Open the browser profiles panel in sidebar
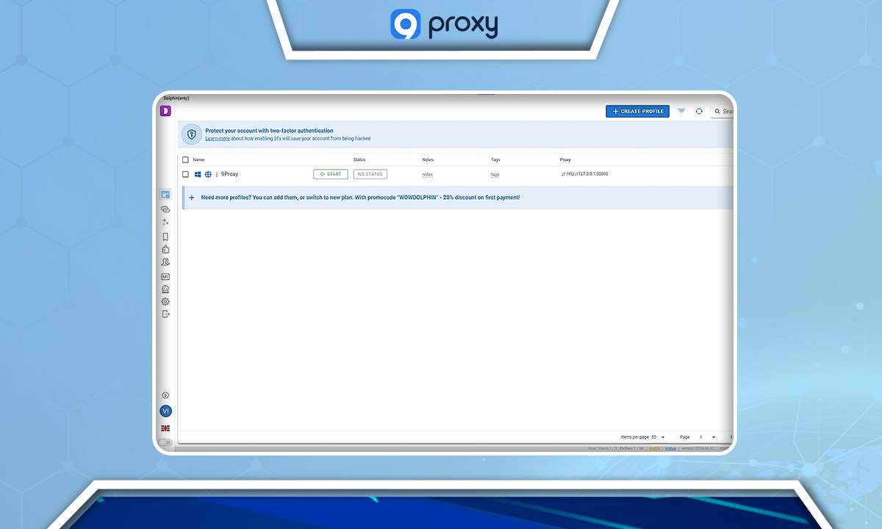Screen dimensions: 882x529 [x=165, y=195]
